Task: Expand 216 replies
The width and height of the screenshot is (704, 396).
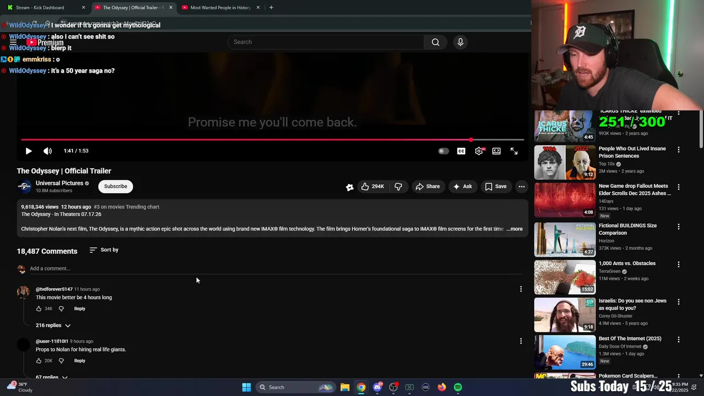Action: tap(53, 326)
